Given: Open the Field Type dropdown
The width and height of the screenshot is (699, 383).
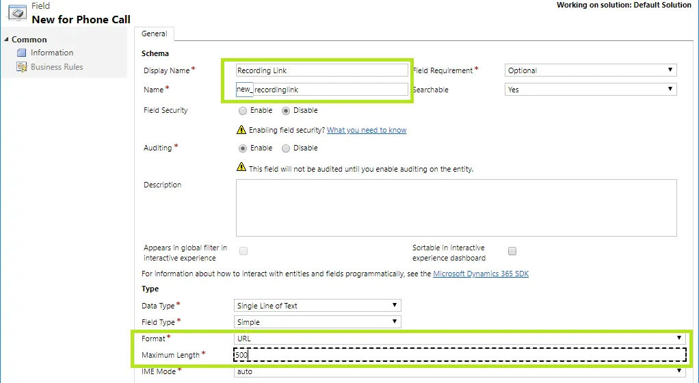Looking at the screenshot, I should (317, 322).
